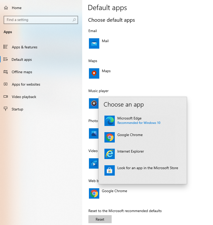Open Apps for websites settings
The image size is (213, 225).
pos(26,84)
